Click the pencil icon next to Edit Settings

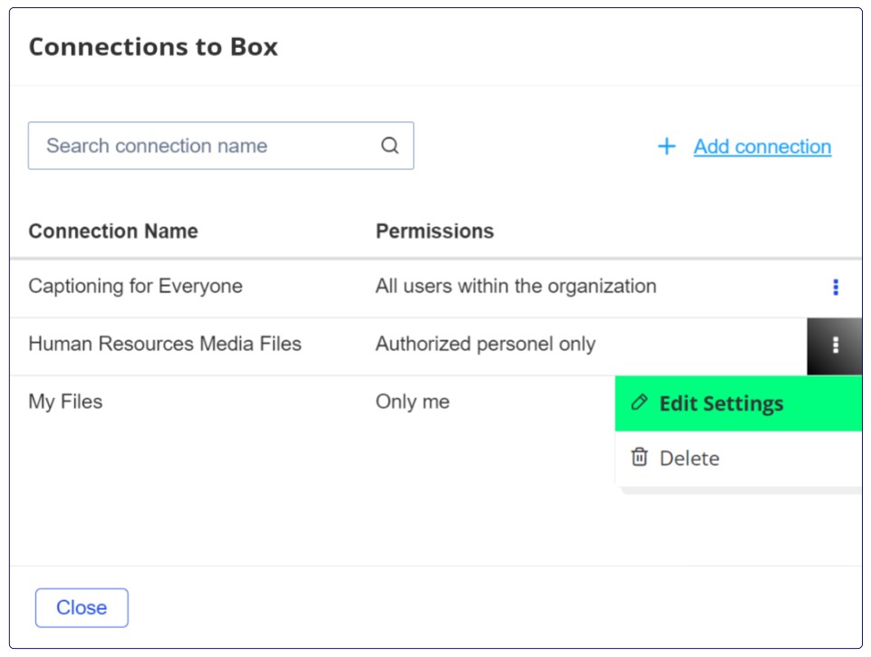[x=641, y=403]
